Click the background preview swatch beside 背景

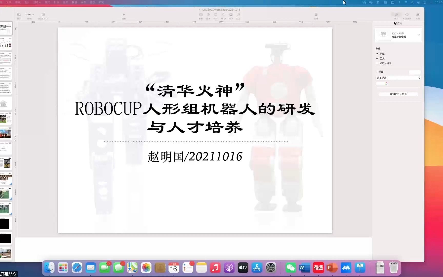[415, 72]
